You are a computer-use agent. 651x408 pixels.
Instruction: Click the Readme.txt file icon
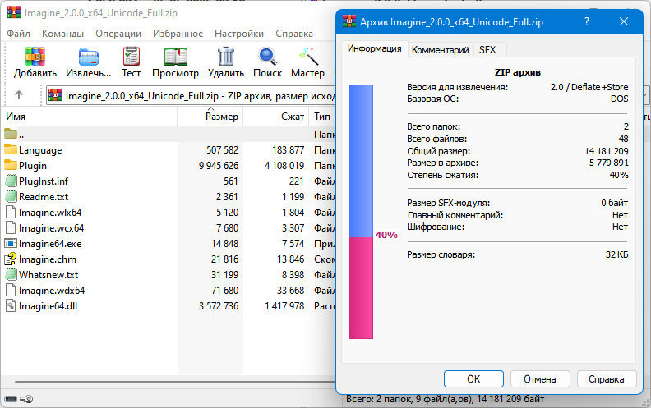[11, 196]
